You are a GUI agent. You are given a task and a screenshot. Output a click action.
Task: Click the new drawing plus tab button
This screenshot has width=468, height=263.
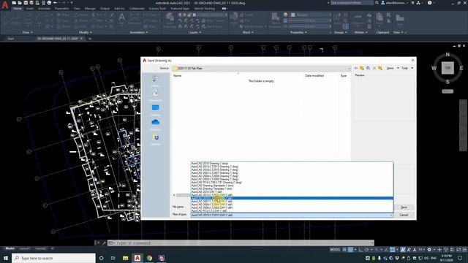[90, 39]
